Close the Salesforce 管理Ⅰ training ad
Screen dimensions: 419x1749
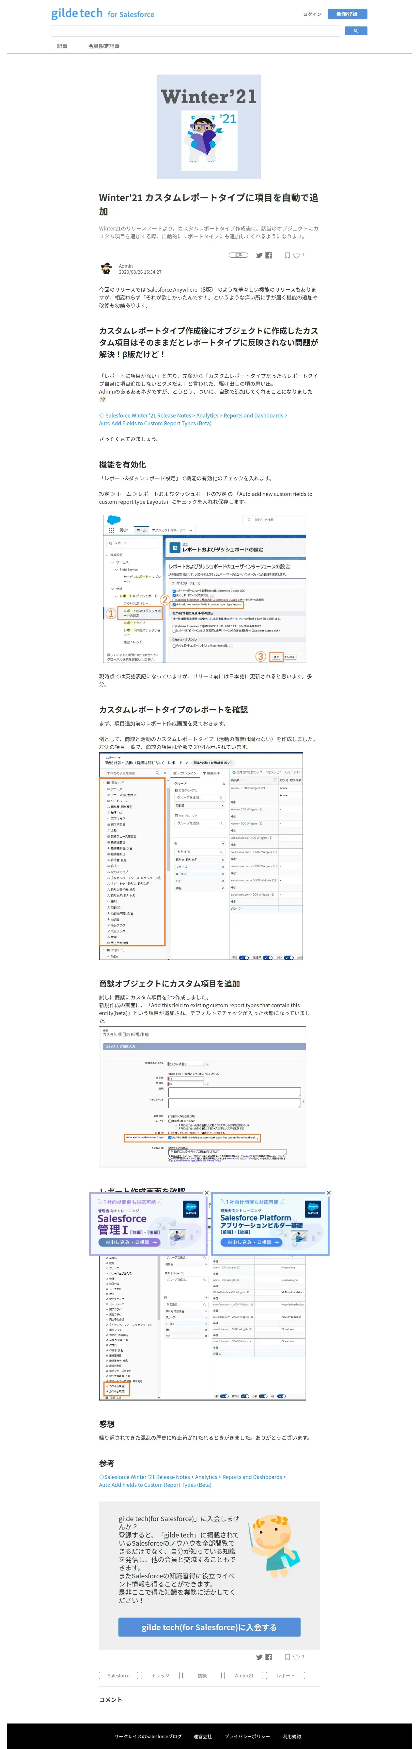[x=207, y=1193]
